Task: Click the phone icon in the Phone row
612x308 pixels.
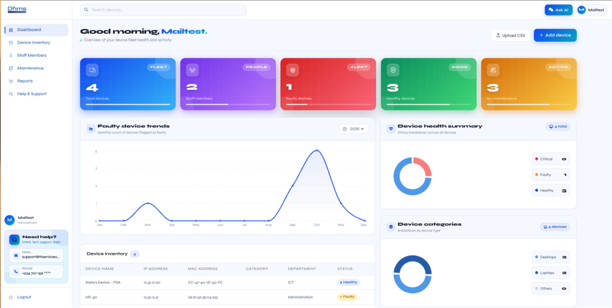Action: 16,272
